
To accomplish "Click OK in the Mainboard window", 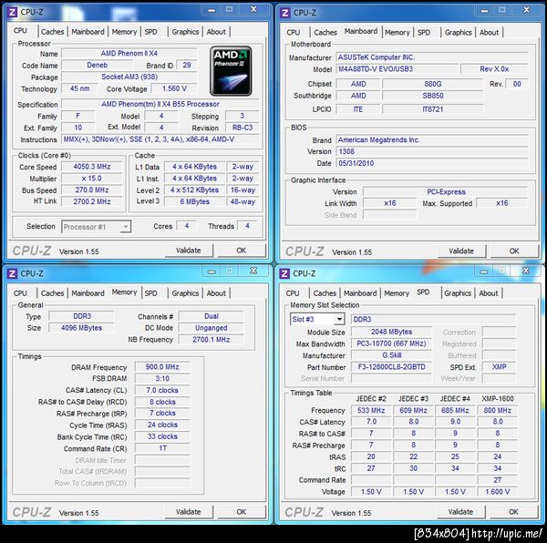I will [x=514, y=251].
